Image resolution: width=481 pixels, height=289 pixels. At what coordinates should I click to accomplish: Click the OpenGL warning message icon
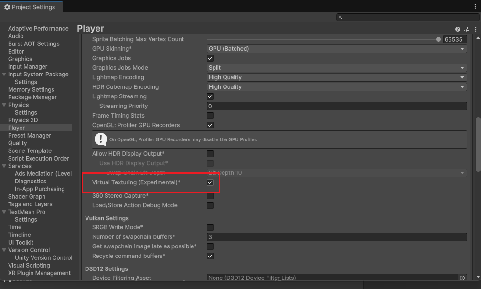pyautogui.click(x=101, y=139)
